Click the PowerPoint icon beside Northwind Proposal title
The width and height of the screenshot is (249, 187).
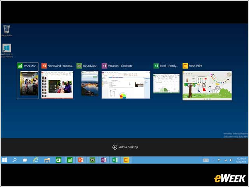pyautogui.click(x=44, y=66)
